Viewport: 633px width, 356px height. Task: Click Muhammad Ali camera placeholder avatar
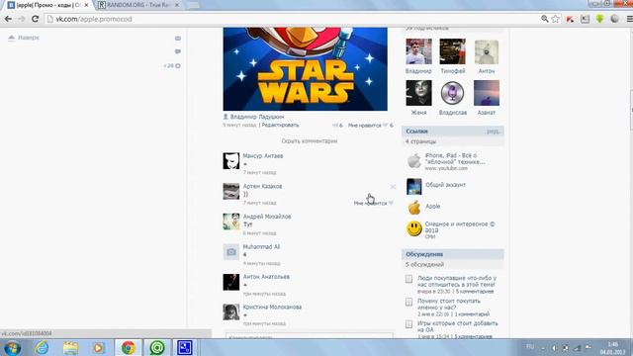pos(231,252)
